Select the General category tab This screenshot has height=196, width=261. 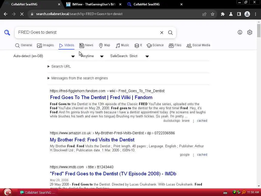[24, 45]
